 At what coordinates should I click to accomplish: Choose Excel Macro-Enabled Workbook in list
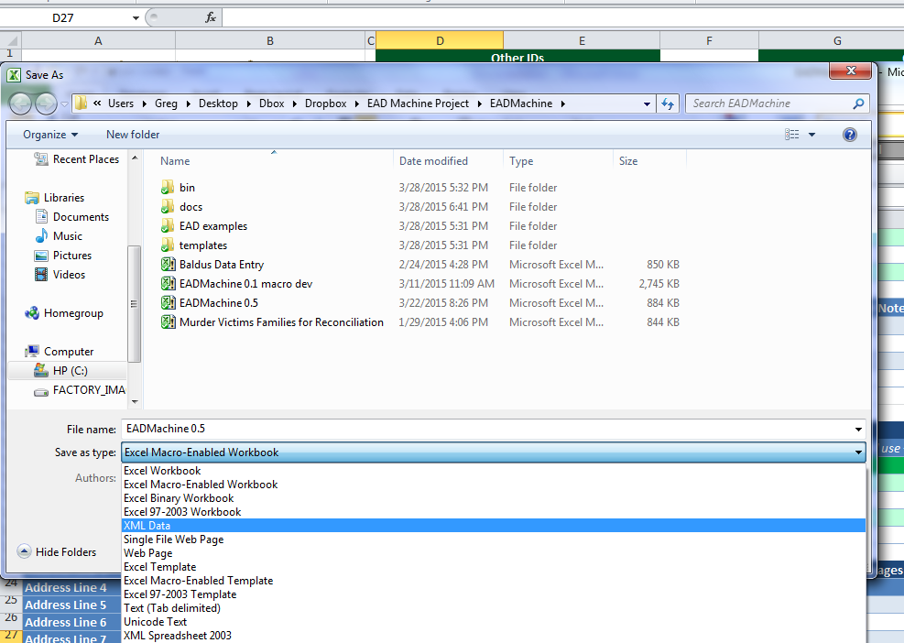[x=494, y=485]
